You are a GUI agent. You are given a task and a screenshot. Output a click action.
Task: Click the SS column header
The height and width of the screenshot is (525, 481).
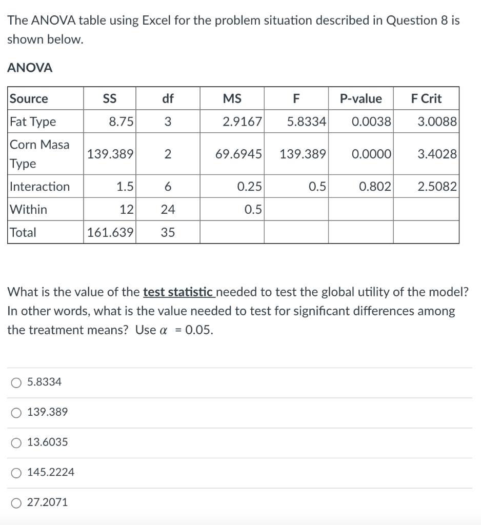pos(110,98)
